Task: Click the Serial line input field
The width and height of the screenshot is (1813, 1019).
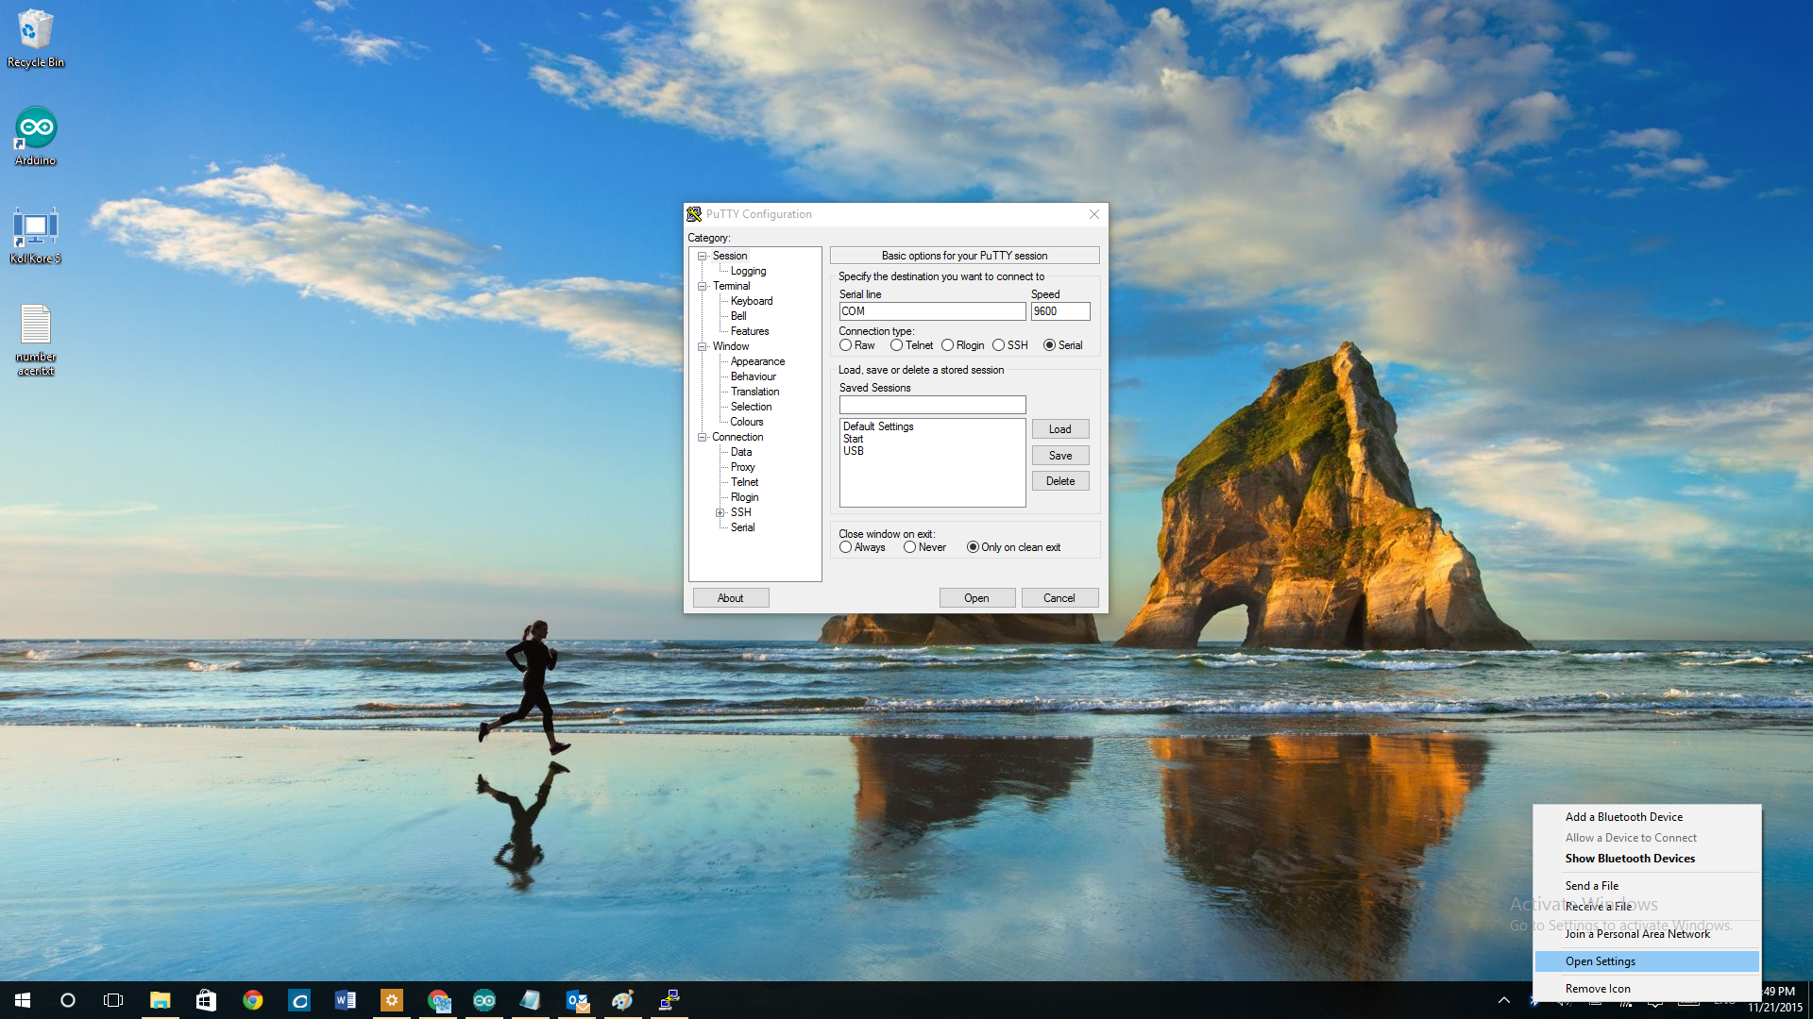Action: (933, 311)
